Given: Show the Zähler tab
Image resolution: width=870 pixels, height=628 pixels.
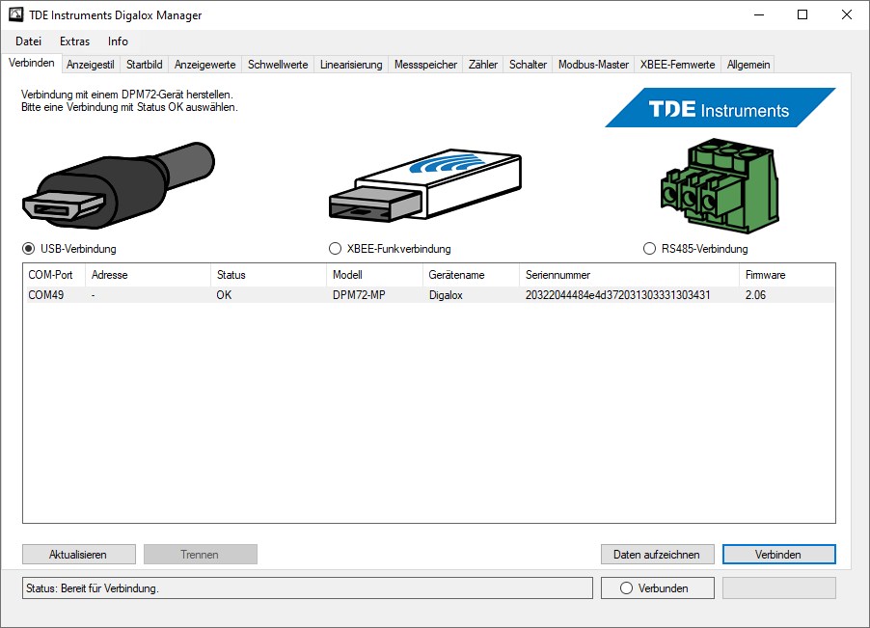Looking at the screenshot, I should [482, 65].
